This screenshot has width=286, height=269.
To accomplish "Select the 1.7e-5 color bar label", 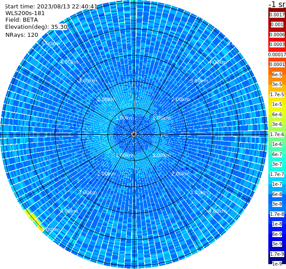I will (277, 94).
